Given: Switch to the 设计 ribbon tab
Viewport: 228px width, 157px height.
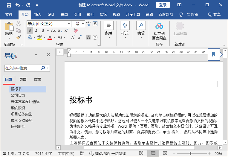Looking at the screenshot, I should point(51,15).
